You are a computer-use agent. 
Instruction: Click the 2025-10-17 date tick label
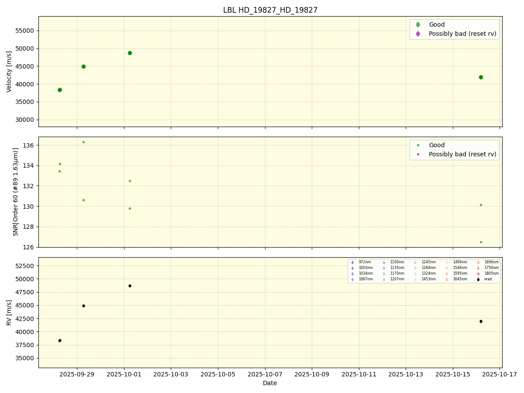click(x=500, y=374)
